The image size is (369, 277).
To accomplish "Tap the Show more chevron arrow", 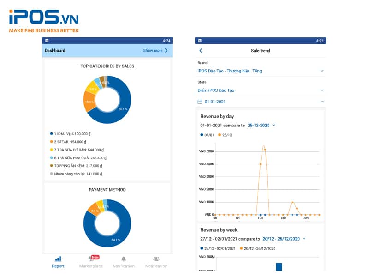I will pos(167,50).
